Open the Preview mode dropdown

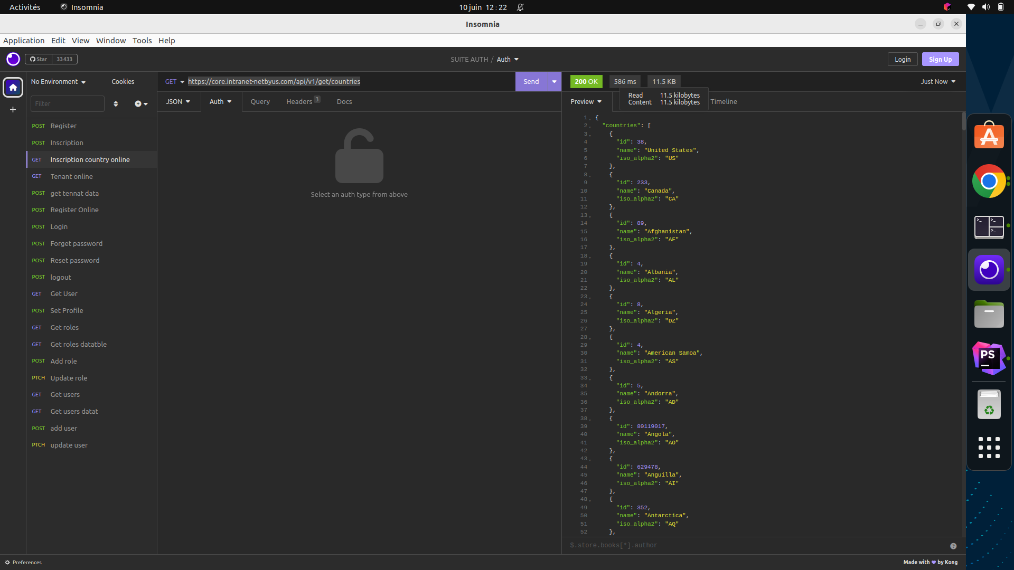586,102
